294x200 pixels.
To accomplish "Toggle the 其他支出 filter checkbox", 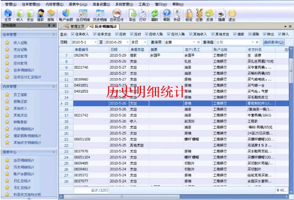I will [x=213, y=34].
